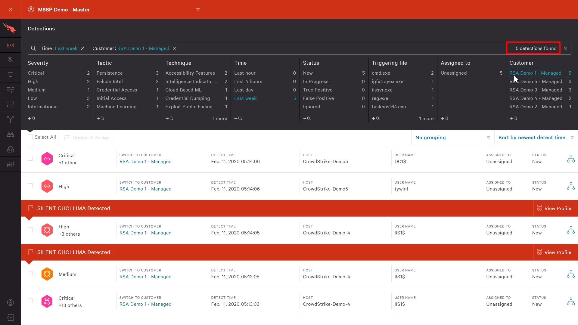The image size is (578, 325).
Task: Open the Support chat sidebar icon
Action: [x=11, y=164]
